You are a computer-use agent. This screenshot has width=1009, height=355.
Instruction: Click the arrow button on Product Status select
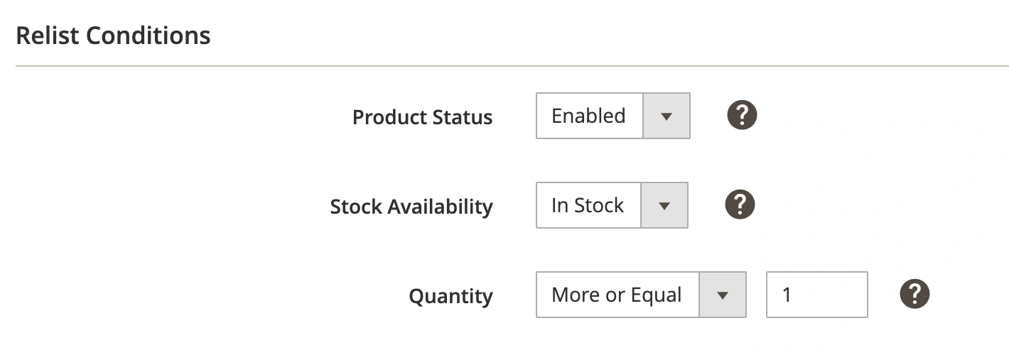tap(666, 116)
